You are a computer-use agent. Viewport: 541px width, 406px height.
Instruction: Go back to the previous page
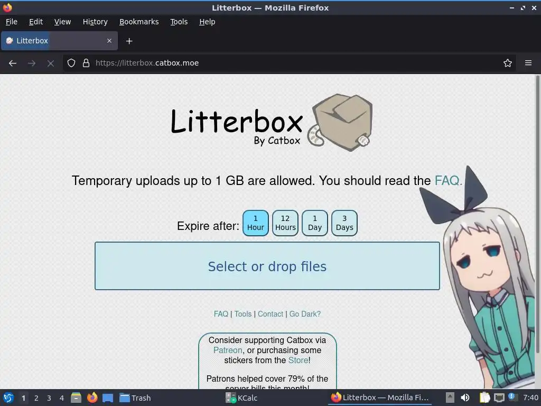click(x=13, y=63)
